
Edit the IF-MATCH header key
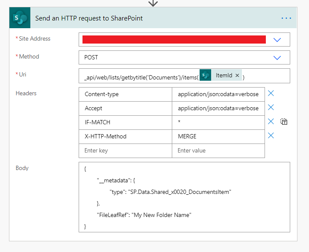click(x=125, y=123)
